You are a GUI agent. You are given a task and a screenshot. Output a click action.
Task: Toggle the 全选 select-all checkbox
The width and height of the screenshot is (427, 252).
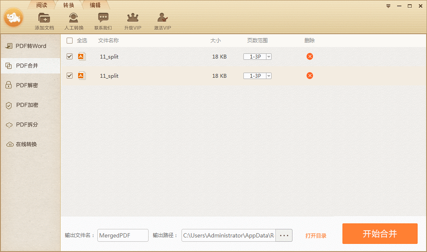point(70,40)
